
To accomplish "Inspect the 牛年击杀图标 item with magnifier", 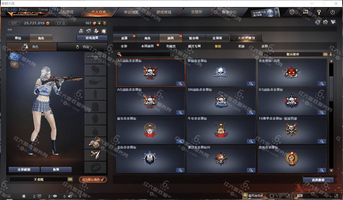I will (x=251, y=142).
